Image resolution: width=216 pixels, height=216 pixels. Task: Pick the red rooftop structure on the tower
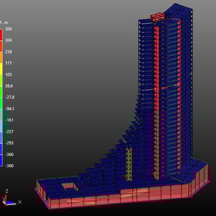[x=158, y=17]
